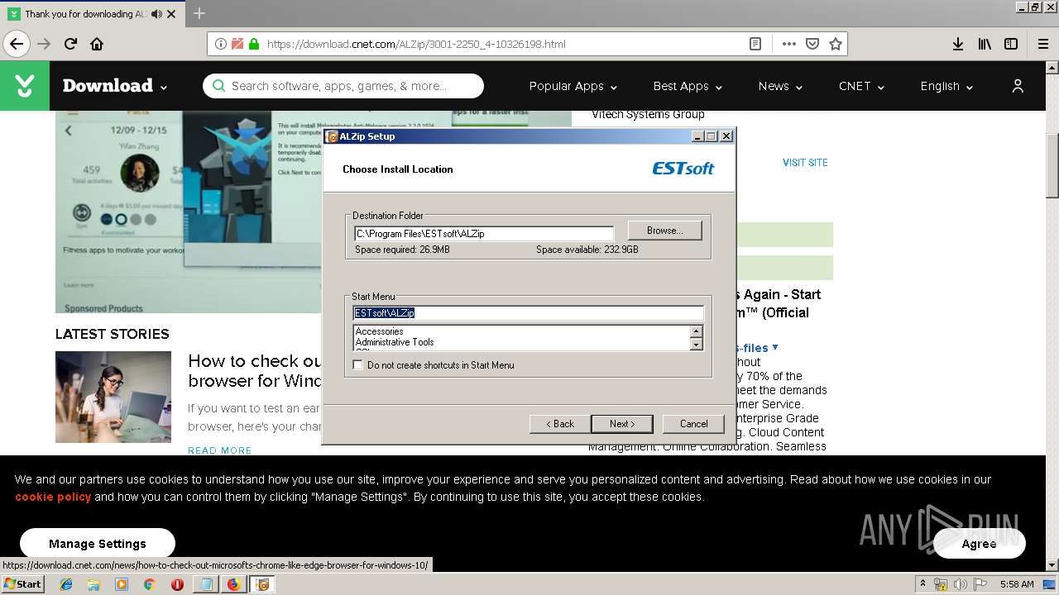Open page actions three-dots menu

[x=788, y=44]
